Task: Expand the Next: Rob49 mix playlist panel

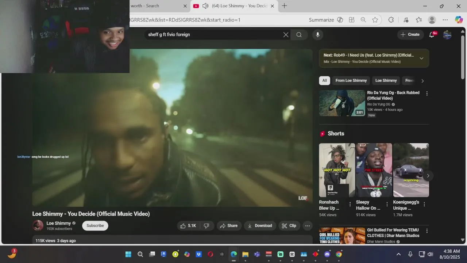Action: (x=421, y=58)
